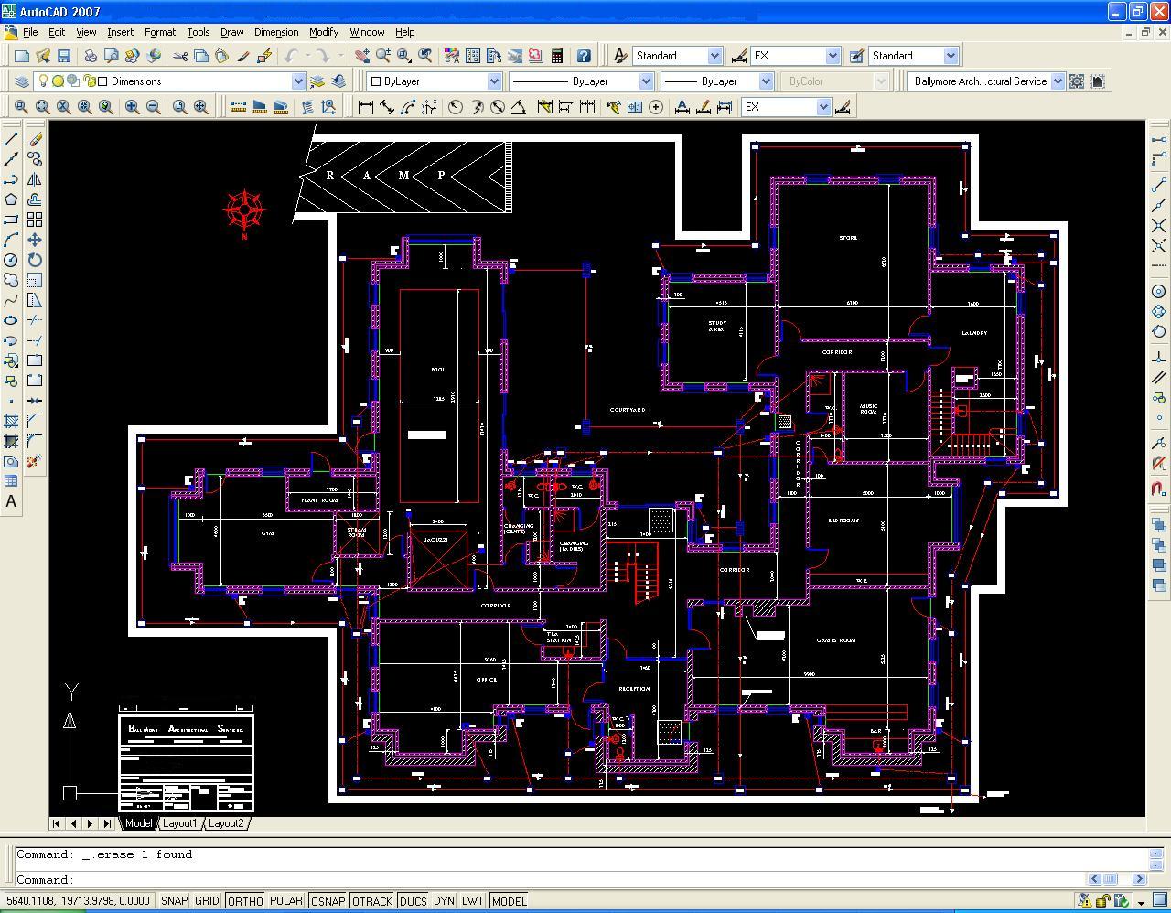Viewport: 1171px width, 913px height.
Task: Expand the EX dropdown in Dimension toolbar
Action: click(823, 107)
